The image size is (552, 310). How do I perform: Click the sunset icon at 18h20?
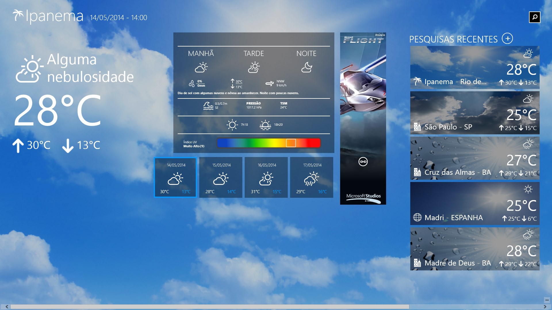coord(265,125)
